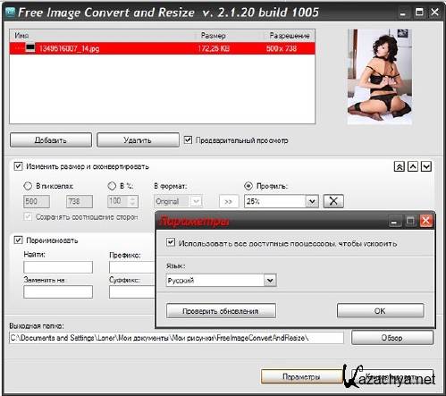Image resolution: width=446 pixels, height=396 pixels.
Task: Click the percent field showing 100
Action: tap(119, 202)
